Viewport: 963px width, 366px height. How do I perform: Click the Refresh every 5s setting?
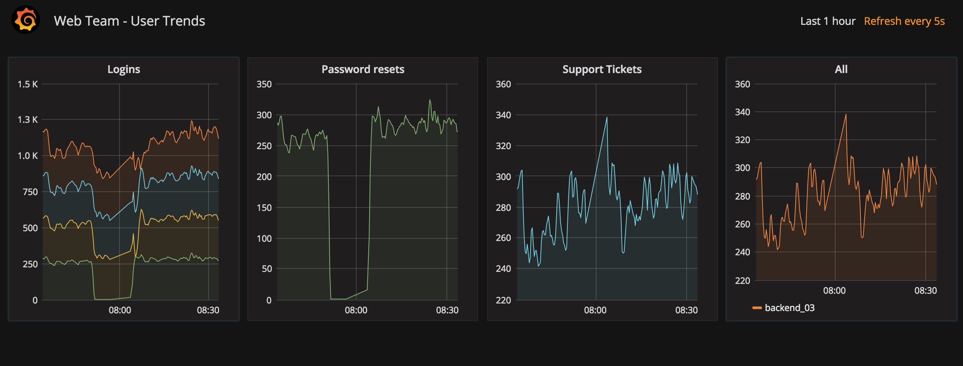click(x=904, y=21)
